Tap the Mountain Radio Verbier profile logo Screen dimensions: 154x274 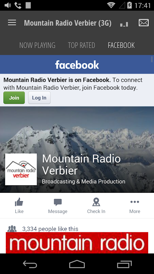(x=21, y=169)
